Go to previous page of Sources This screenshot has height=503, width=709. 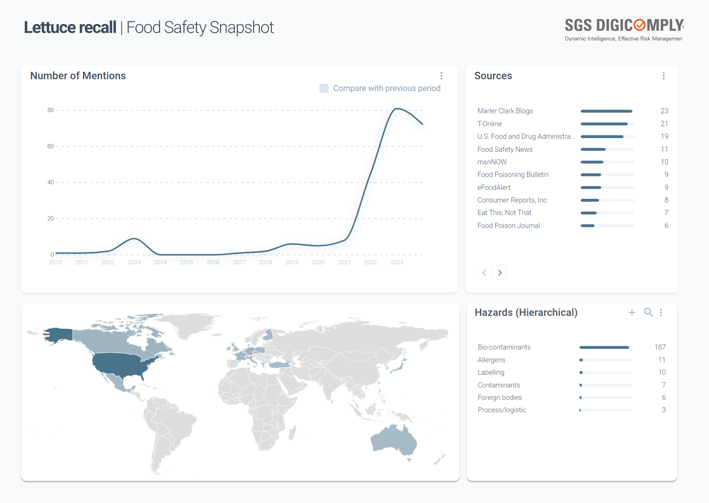(x=484, y=273)
